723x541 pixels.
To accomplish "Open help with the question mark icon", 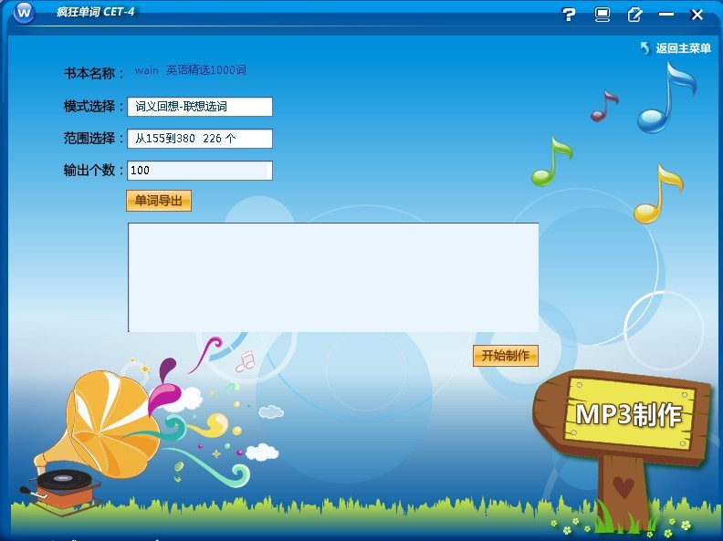I will point(569,15).
